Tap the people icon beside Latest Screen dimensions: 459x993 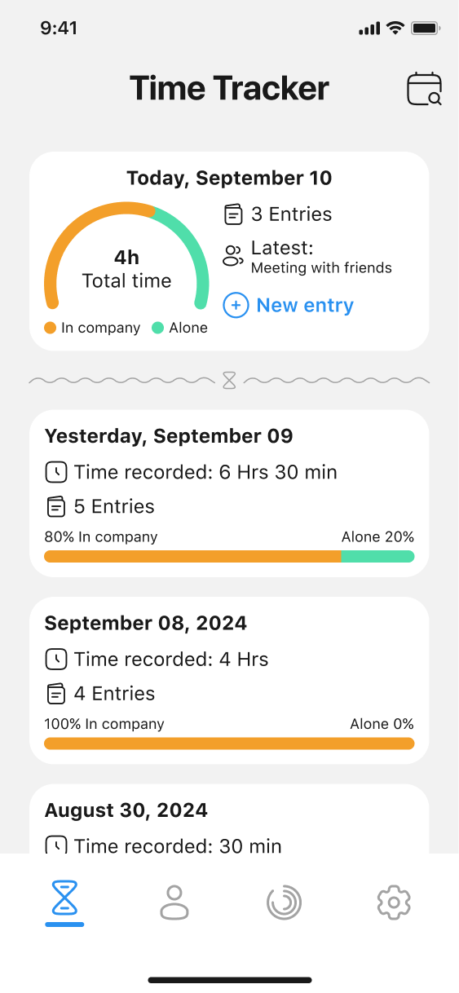click(233, 256)
